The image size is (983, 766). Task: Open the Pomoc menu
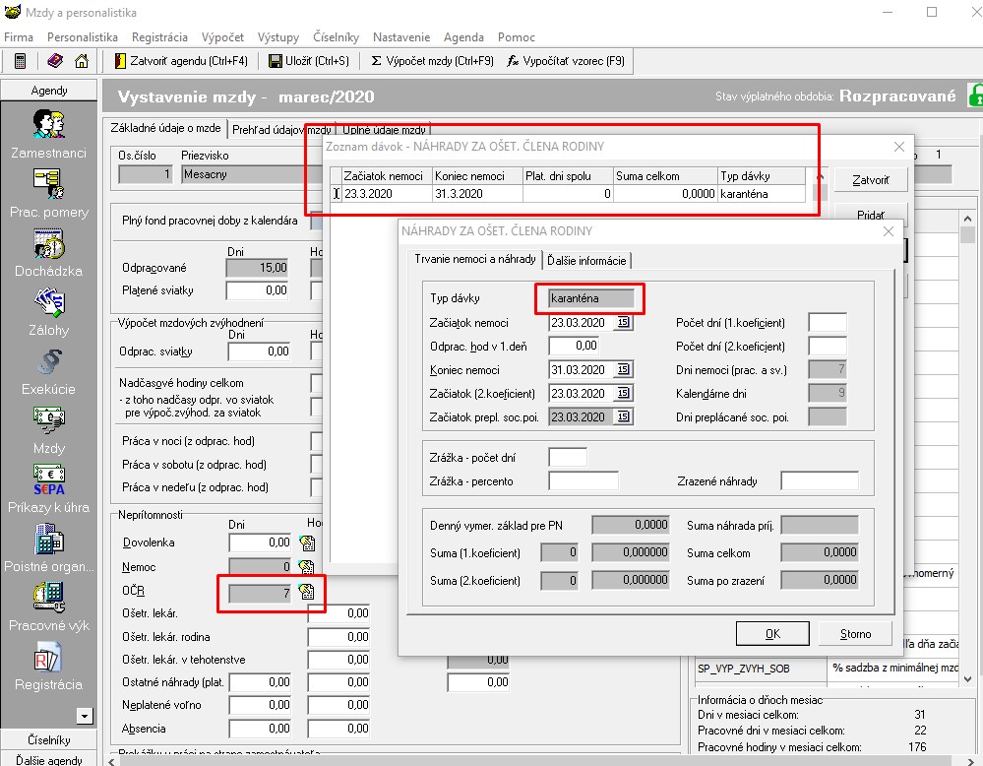(x=517, y=37)
